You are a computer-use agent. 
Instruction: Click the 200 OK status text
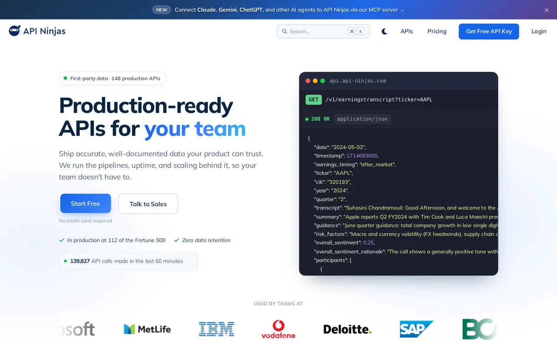[x=320, y=119]
